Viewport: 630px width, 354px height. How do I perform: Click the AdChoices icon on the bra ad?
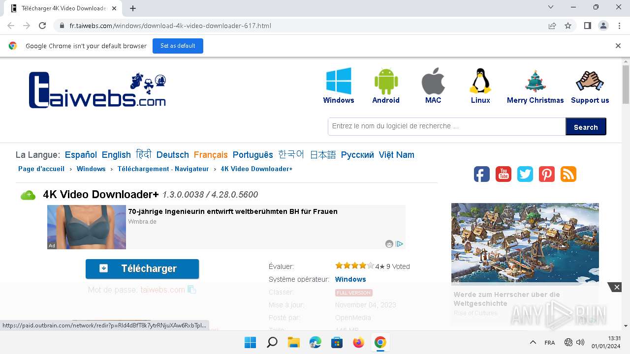[x=400, y=244]
